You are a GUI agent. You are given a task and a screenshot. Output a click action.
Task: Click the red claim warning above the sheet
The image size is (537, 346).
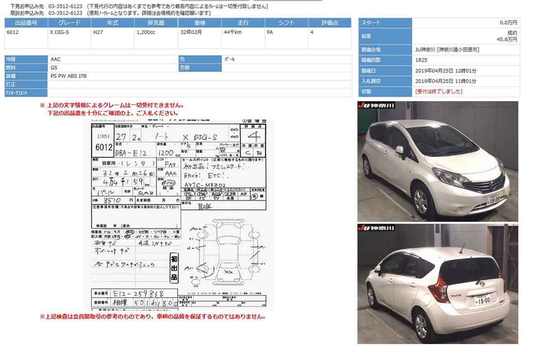[111, 109]
